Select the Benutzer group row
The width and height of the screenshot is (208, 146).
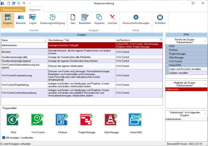coord(82,52)
